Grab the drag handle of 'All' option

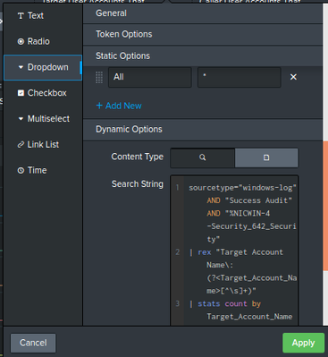99,78
